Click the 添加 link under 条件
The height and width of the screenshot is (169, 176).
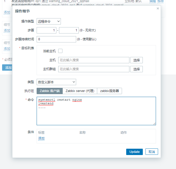pos(41,138)
